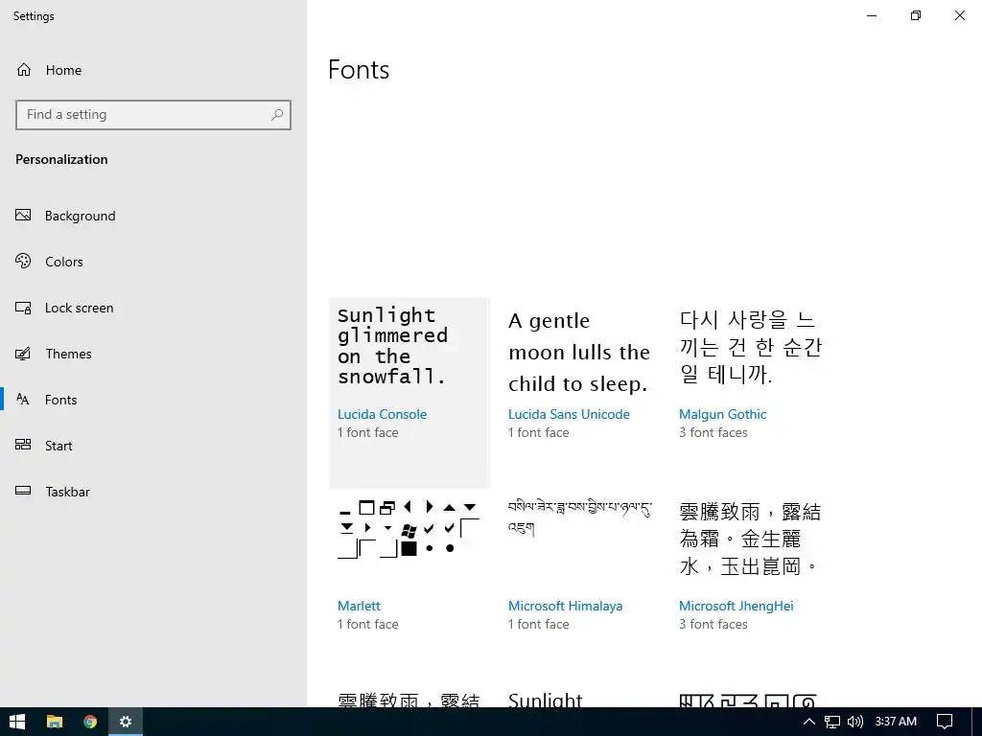The width and height of the screenshot is (982, 736).
Task: Show hidden tray icons chevron
Action: coord(809,722)
